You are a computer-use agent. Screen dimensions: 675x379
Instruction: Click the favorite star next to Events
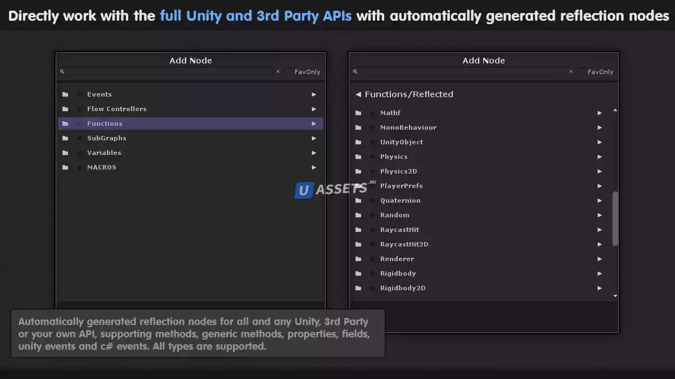tap(79, 94)
